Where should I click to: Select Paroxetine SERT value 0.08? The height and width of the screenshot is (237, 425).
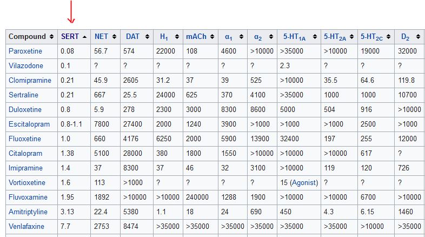[67, 51]
